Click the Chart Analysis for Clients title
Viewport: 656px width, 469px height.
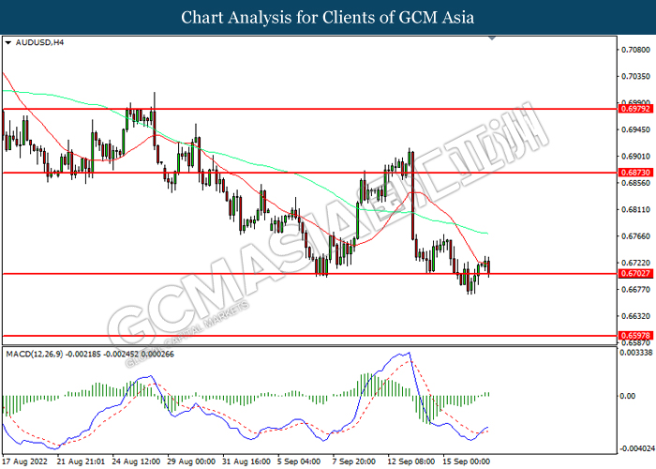coord(328,18)
